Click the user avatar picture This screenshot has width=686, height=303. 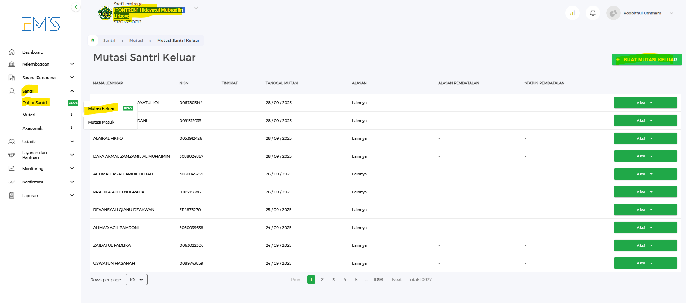coord(613,13)
